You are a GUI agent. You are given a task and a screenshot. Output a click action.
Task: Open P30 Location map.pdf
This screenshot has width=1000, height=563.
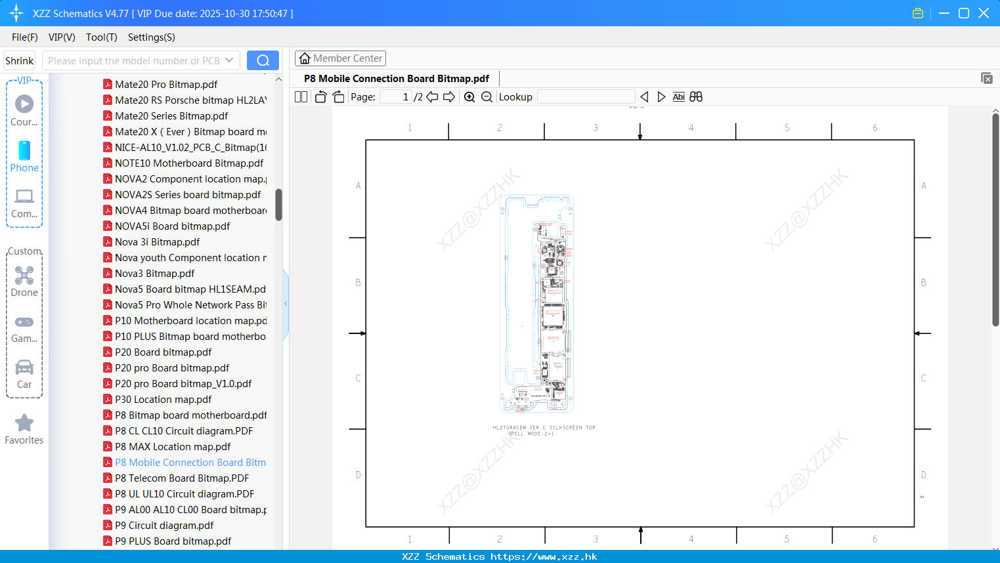tap(158, 399)
